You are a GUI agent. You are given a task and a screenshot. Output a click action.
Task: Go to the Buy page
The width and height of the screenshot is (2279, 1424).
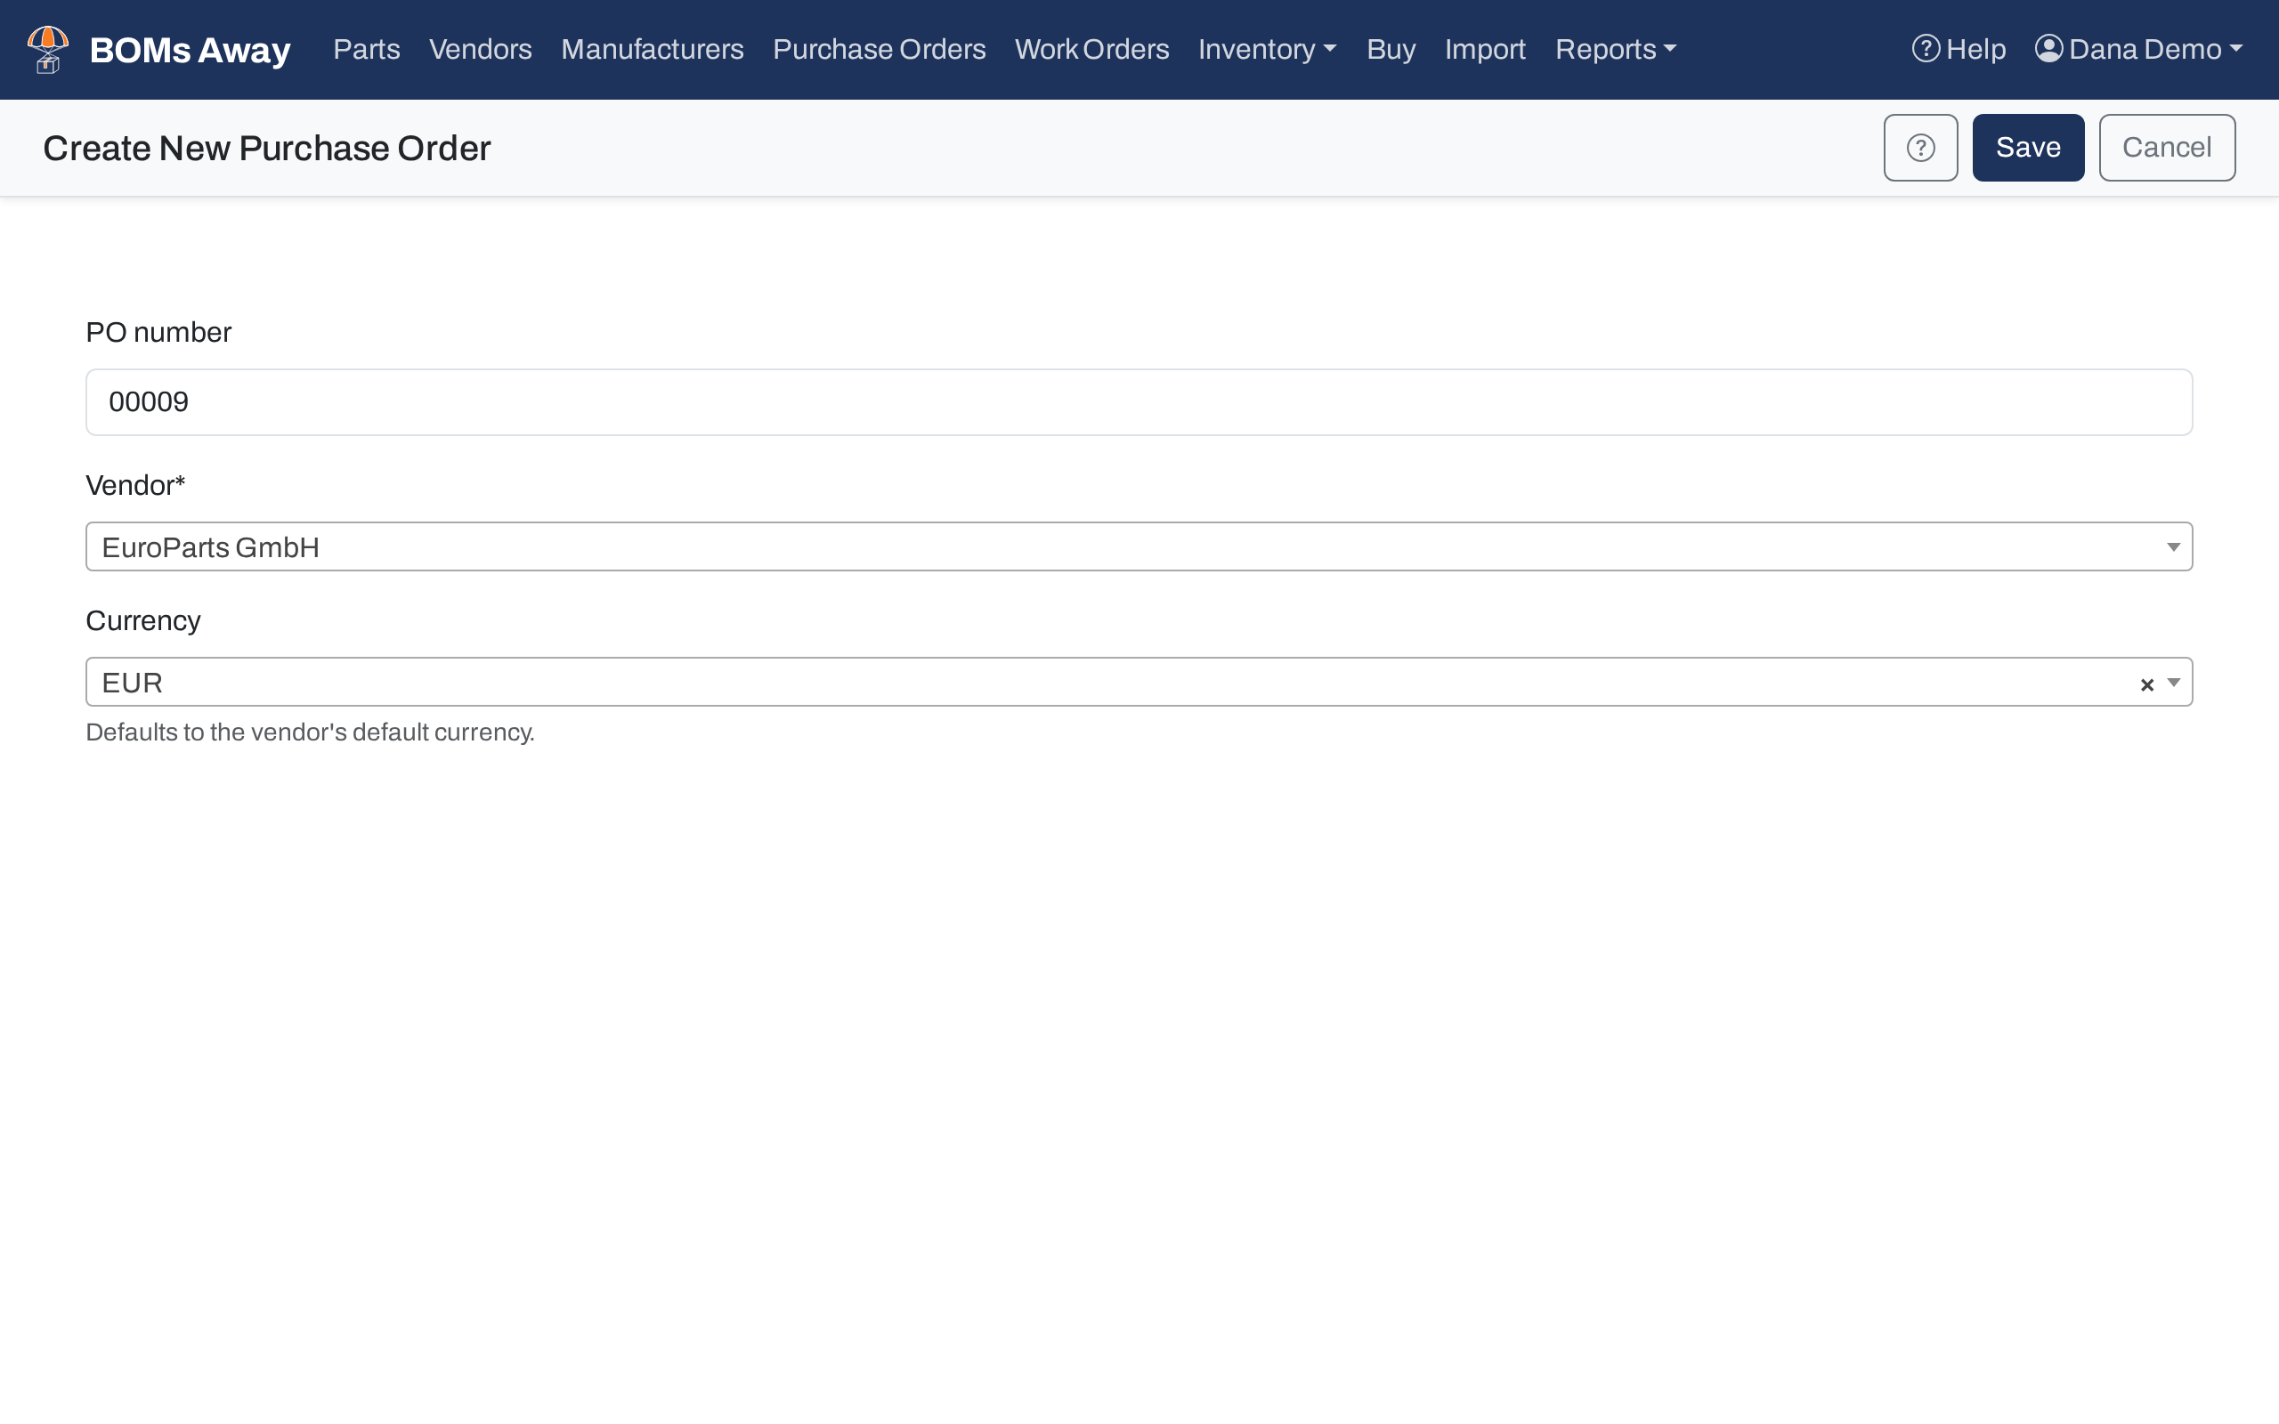point(1390,49)
